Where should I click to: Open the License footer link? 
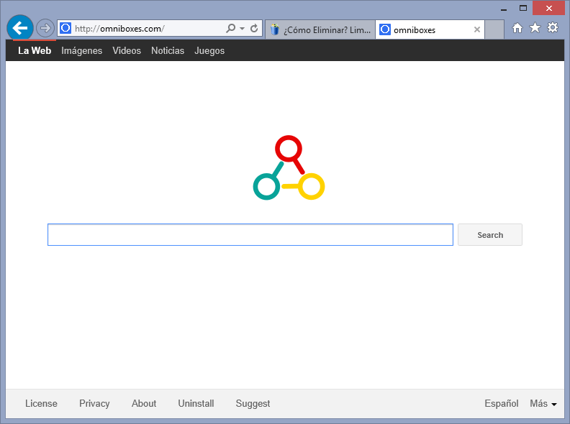tap(41, 403)
